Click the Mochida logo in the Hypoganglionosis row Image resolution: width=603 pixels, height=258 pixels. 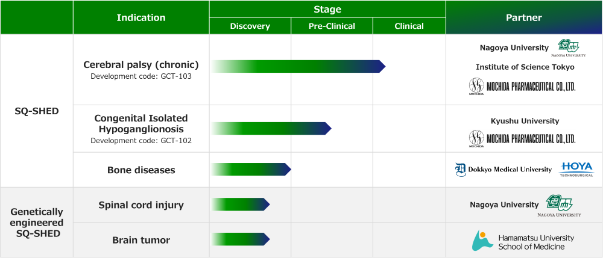(x=522, y=139)
